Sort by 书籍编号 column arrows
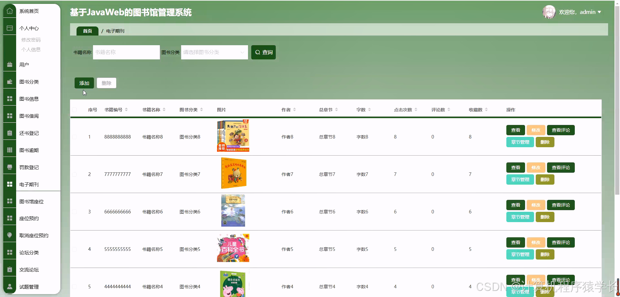The image size is (620, 297). (x=126, y=110)
